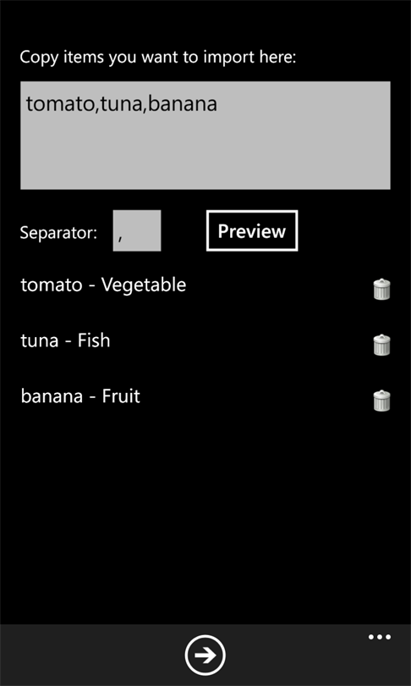Click the word tomato inside the import box
The width and height of the screenshot is (411, 686).
click(60, 104)
